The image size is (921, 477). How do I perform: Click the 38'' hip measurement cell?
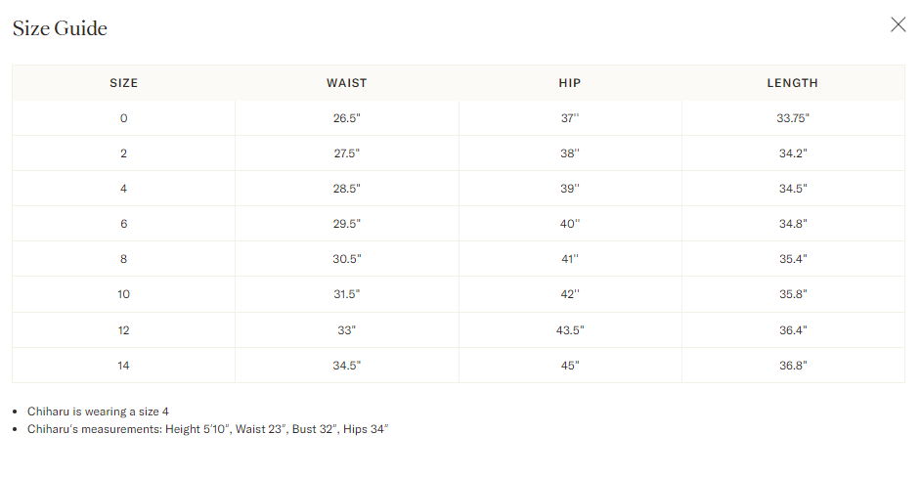pyautogui.click(x=569, y=153)
